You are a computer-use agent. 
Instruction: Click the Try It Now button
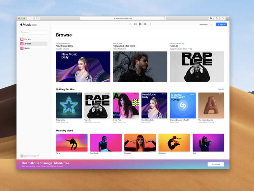(216, 164)
